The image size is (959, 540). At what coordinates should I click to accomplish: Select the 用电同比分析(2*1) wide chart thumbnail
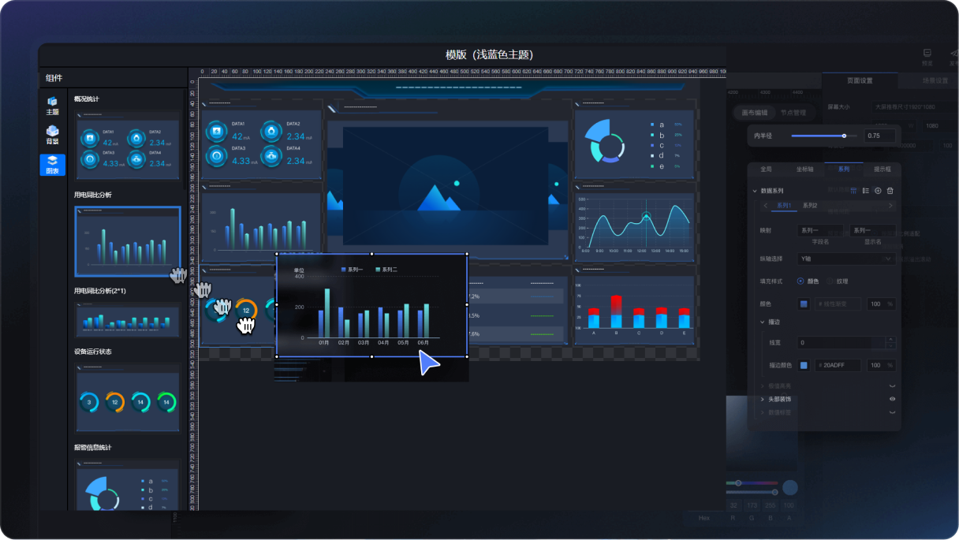tap(127, 320)
